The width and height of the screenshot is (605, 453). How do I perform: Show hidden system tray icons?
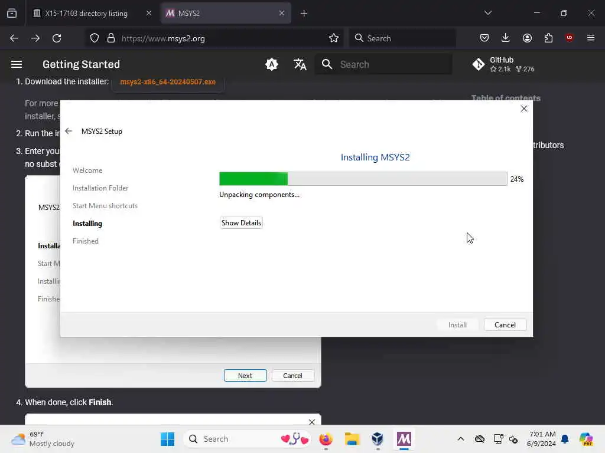click(461, 439)
